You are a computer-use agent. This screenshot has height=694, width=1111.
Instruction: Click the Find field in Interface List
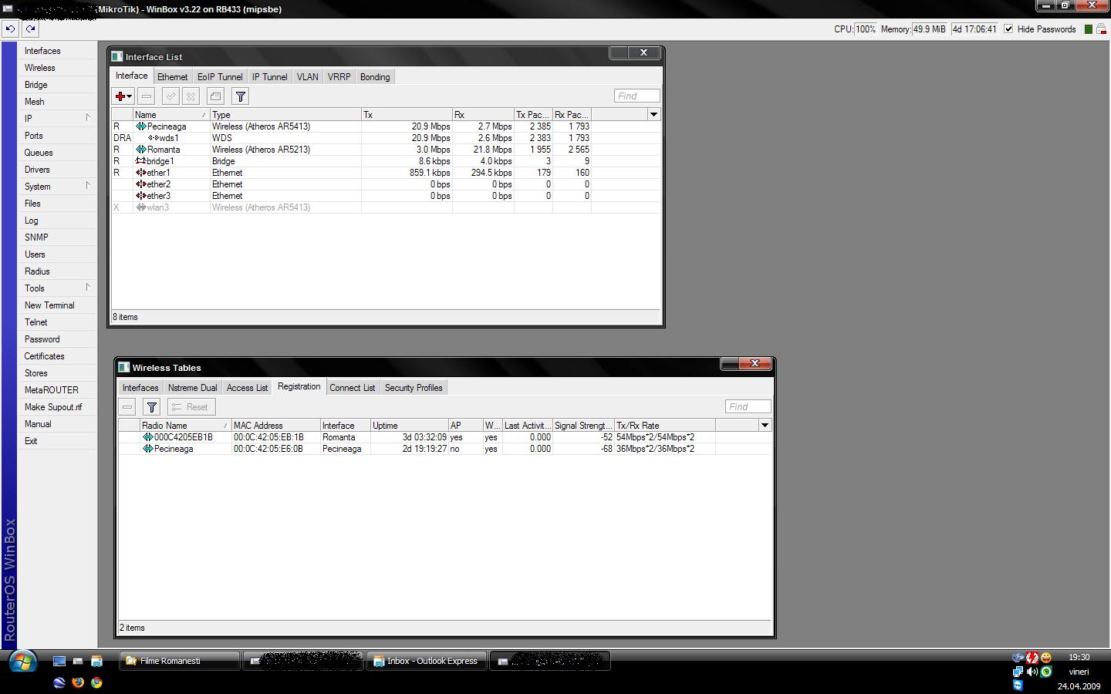637,96
